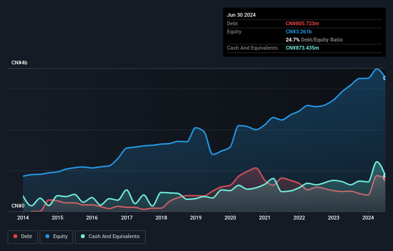The image size is (393, 251).
Task: Click the blue Equity legend dot
Action: click(47, 236)
